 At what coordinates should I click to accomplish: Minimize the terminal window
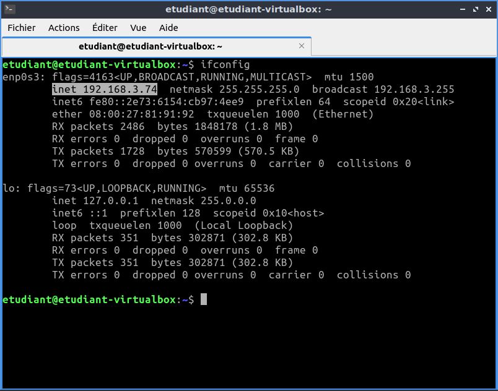click(x=461, y=9)
